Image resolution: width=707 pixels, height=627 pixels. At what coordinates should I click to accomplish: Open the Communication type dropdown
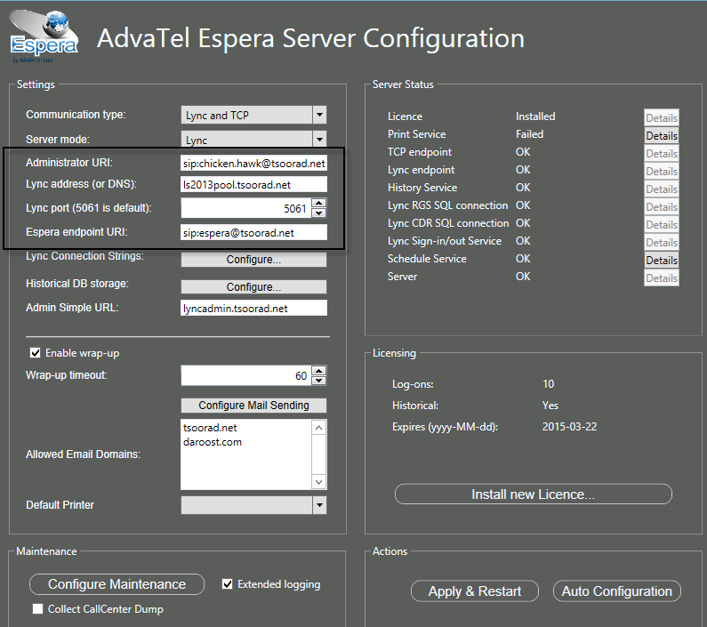[319, 115]
